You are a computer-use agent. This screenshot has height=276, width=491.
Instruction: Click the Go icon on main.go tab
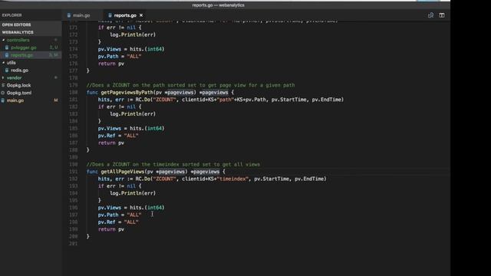68,15
